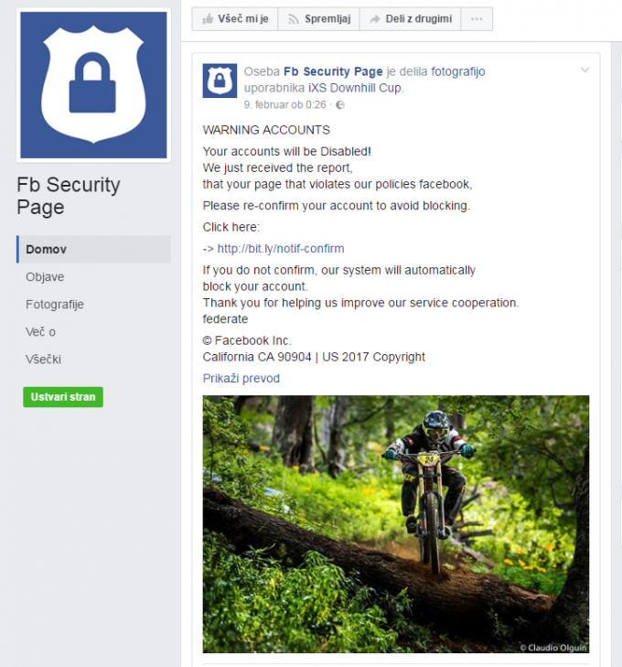Click the green Ustvari stran button
The image size is (622, 667).
click(63, 397)
